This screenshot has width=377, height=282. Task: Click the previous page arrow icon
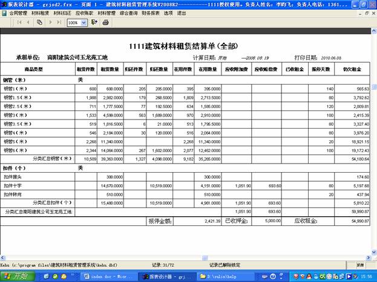tap(28, 22)
